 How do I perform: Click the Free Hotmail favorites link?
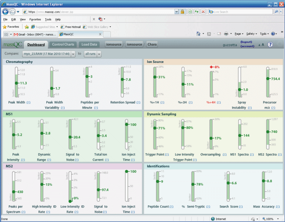[70, 27]
